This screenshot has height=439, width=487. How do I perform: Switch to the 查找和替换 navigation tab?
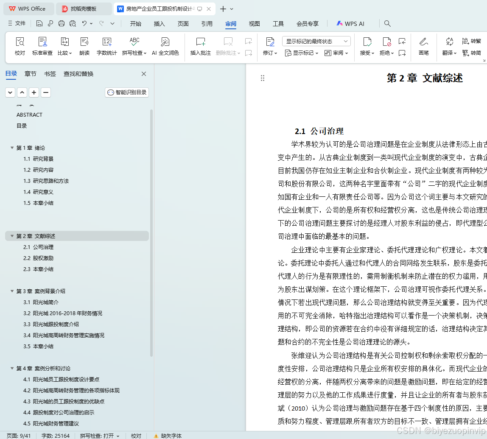coord(78,74)
